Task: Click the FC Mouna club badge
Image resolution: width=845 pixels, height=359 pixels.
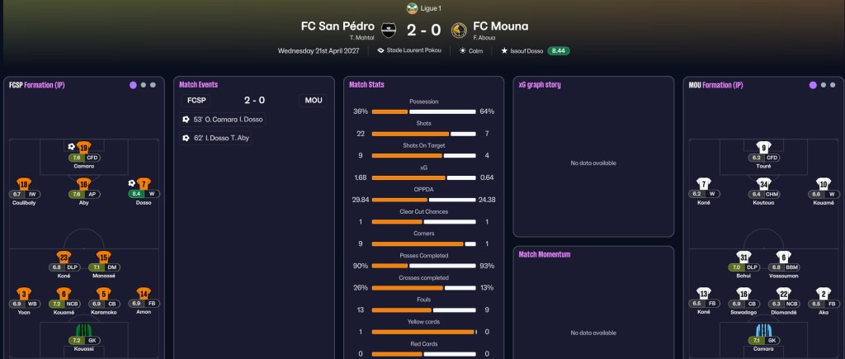Action: pyautogui.click(x=459, y=31)
